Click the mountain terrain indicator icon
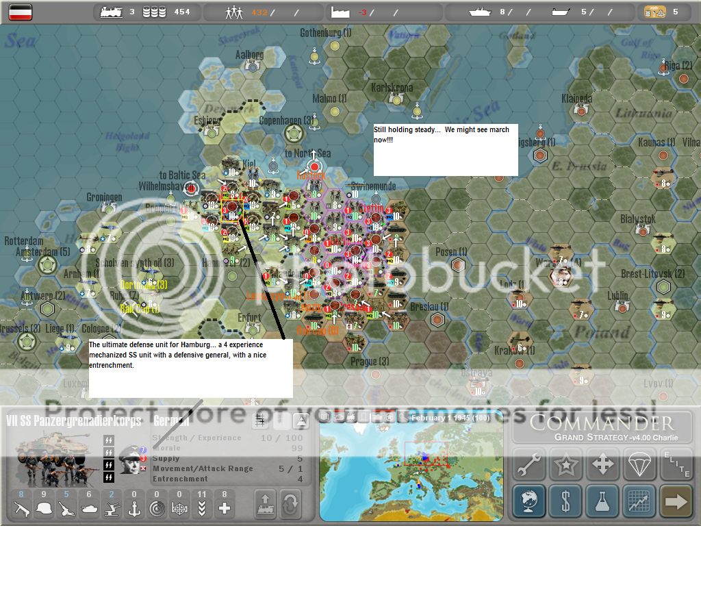The image size is (701, 591). pyautogui.click(x=302, y=420)
